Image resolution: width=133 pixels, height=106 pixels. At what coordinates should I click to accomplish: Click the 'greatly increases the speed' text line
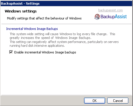tap(50, 38)
